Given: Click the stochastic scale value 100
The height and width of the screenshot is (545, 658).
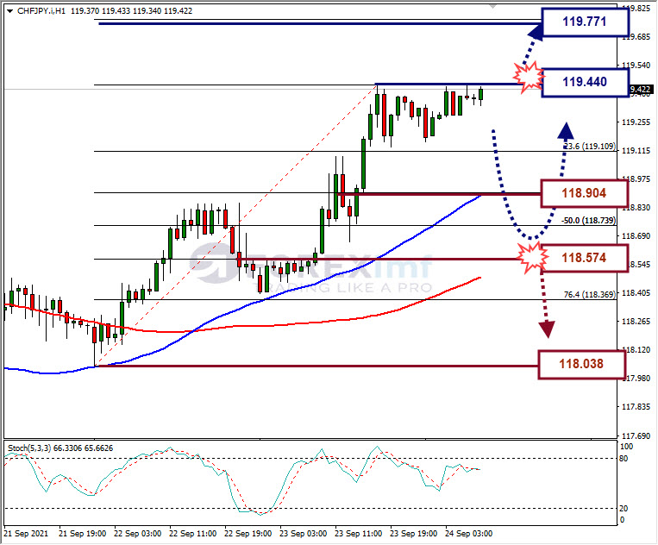Looking at the screenshot, I should click(x=627, y=447).
